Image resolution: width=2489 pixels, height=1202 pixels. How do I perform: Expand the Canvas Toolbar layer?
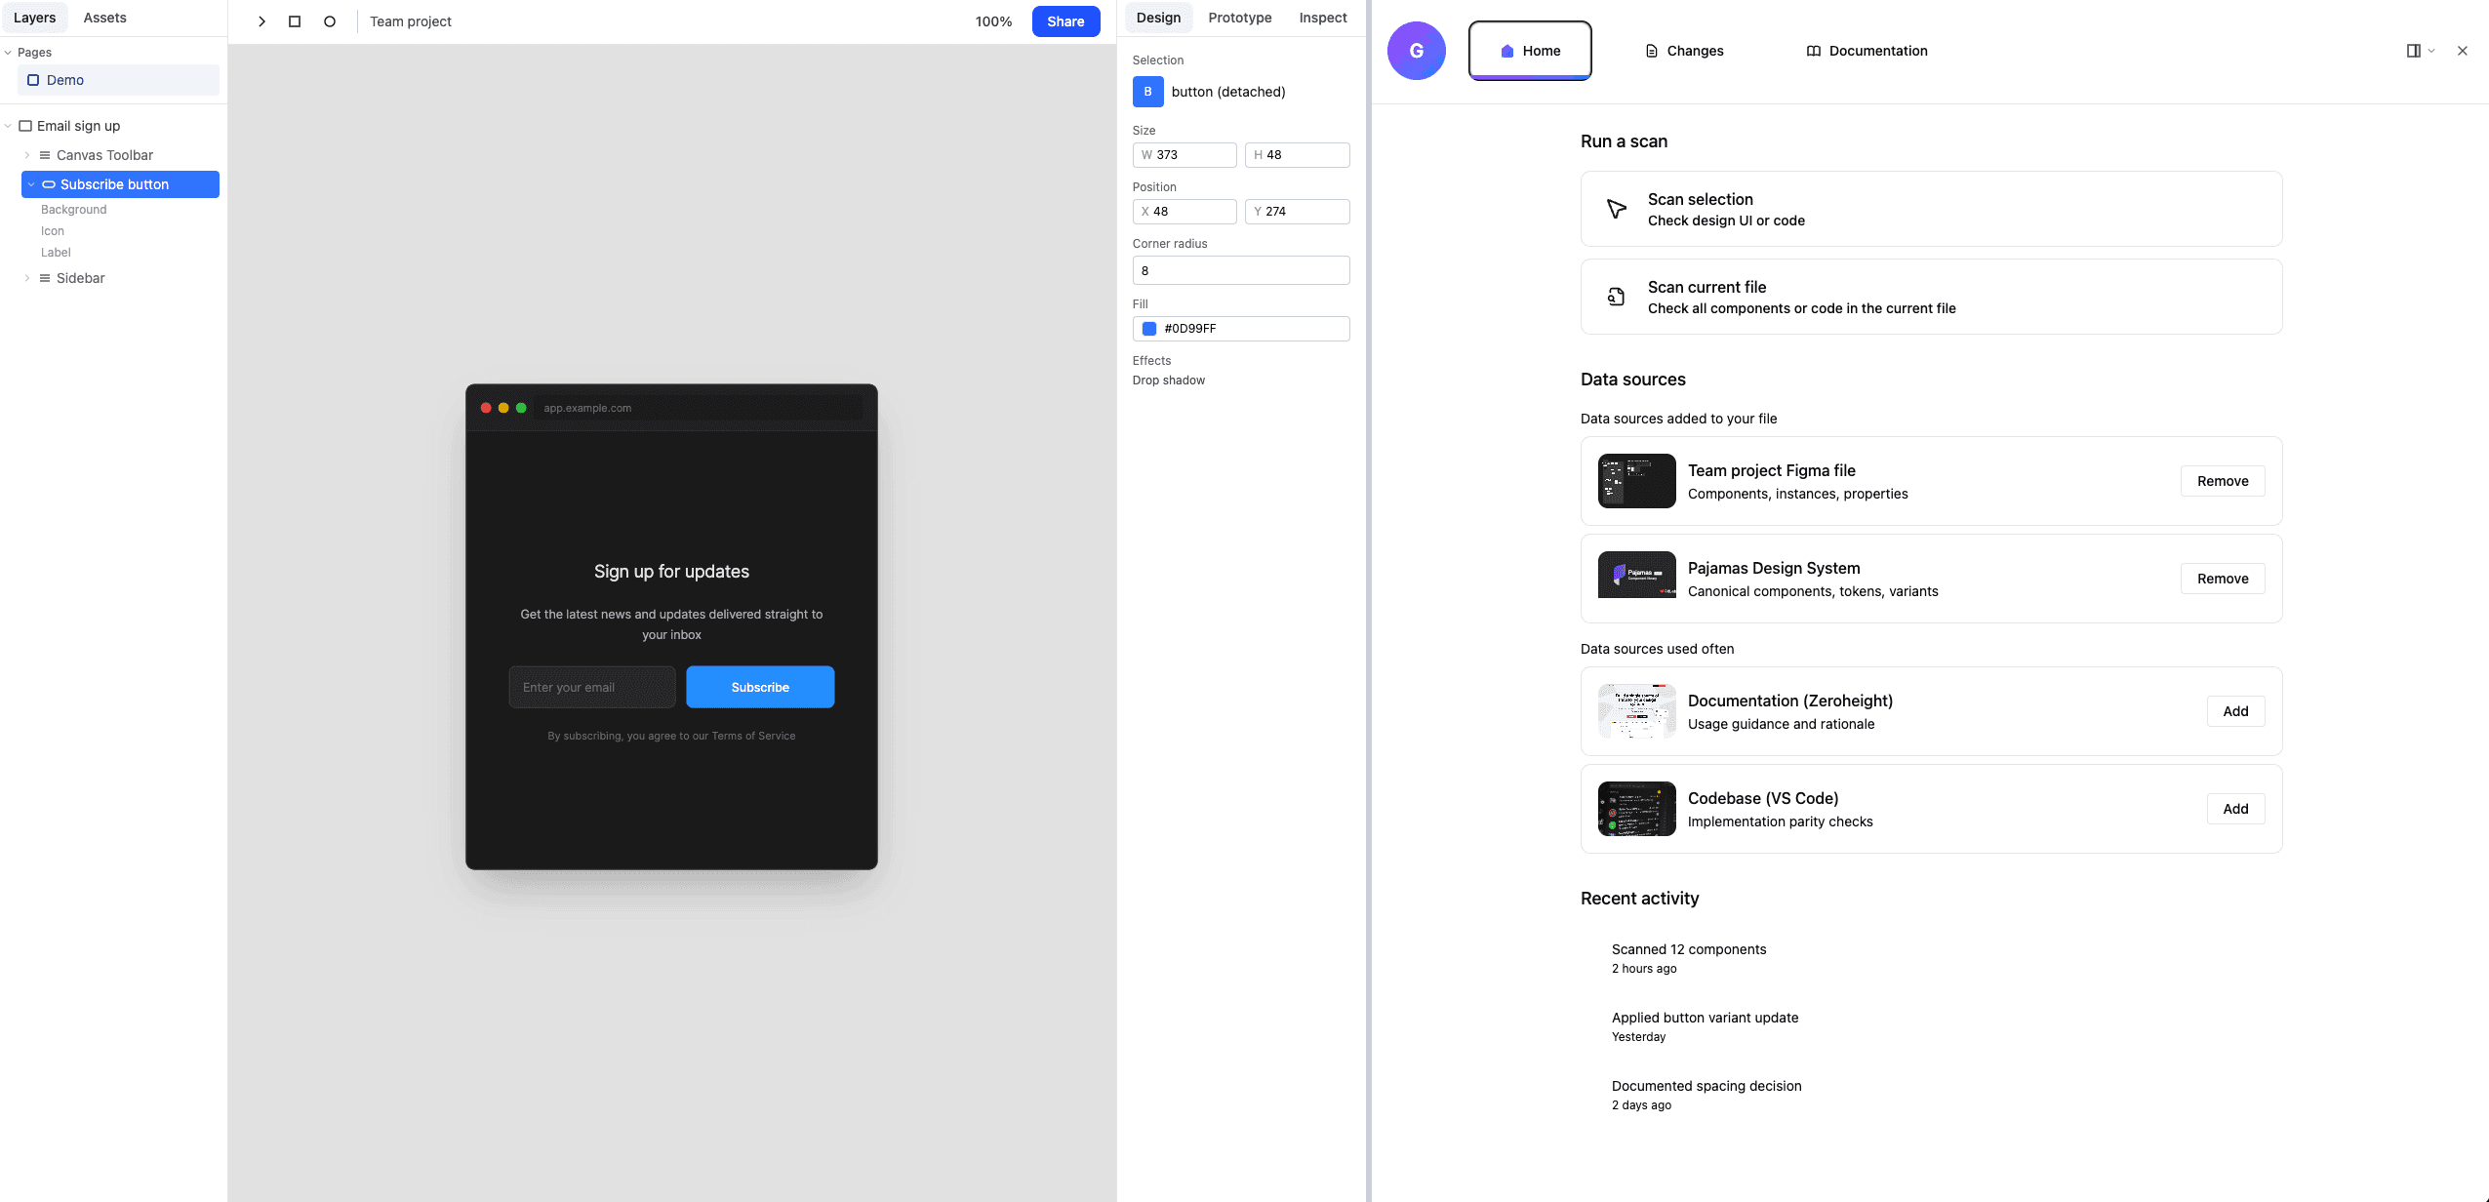coord(27,155)
